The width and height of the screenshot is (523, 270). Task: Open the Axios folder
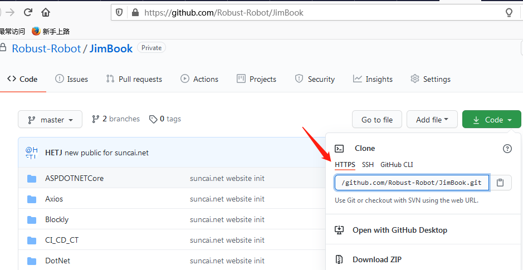click(x=54, y=199)
